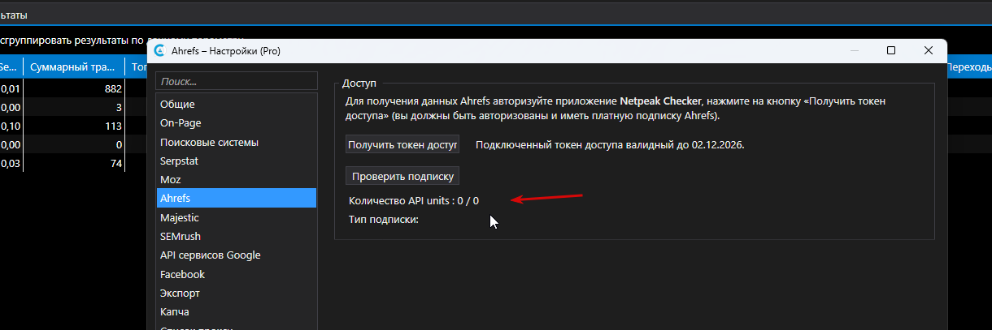Screen dimensions: 992x330
Task: Open the "Majestic" settings section
Action: pyautogui.click(x=237, y=217)
